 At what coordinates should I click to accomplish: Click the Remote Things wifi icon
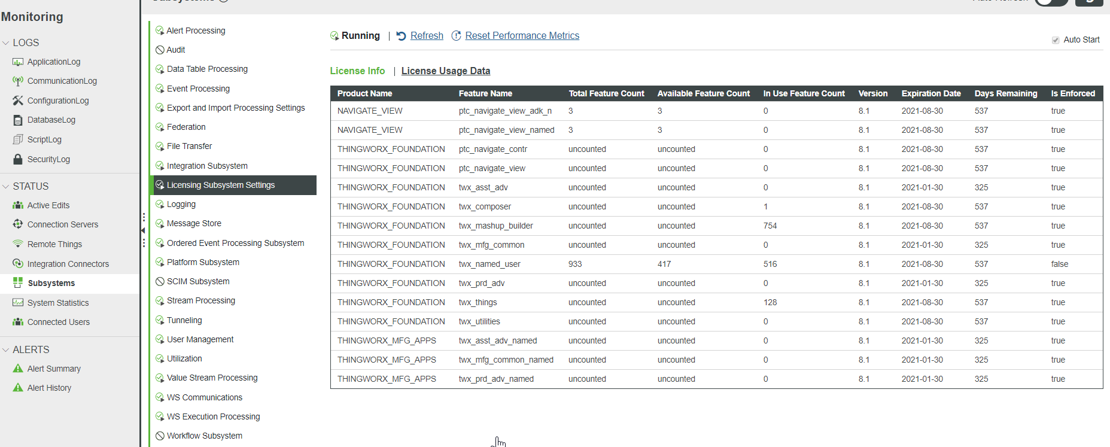(x=18, y=244)
